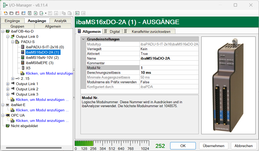Screen dimensions: 259x151
Task: Click the import toolbar icon
Action: click(x=36, y=13)
